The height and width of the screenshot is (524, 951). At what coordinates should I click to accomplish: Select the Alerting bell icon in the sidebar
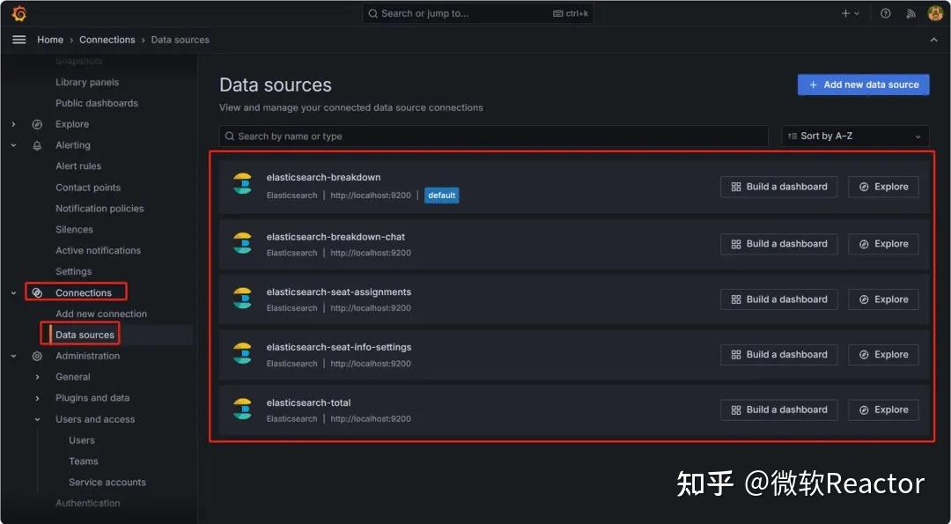36,144
